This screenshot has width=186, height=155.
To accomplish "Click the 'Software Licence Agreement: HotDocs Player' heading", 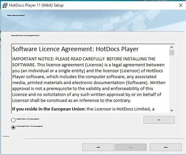I will click(75, 49).
